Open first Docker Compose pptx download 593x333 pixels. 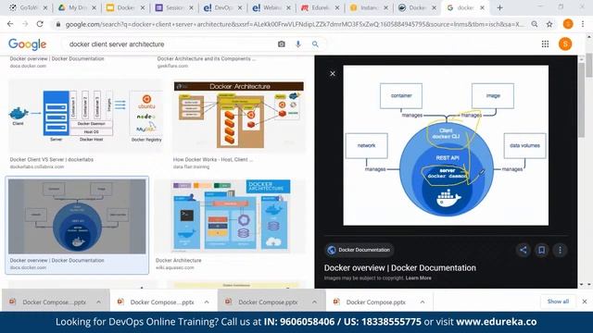54,302
